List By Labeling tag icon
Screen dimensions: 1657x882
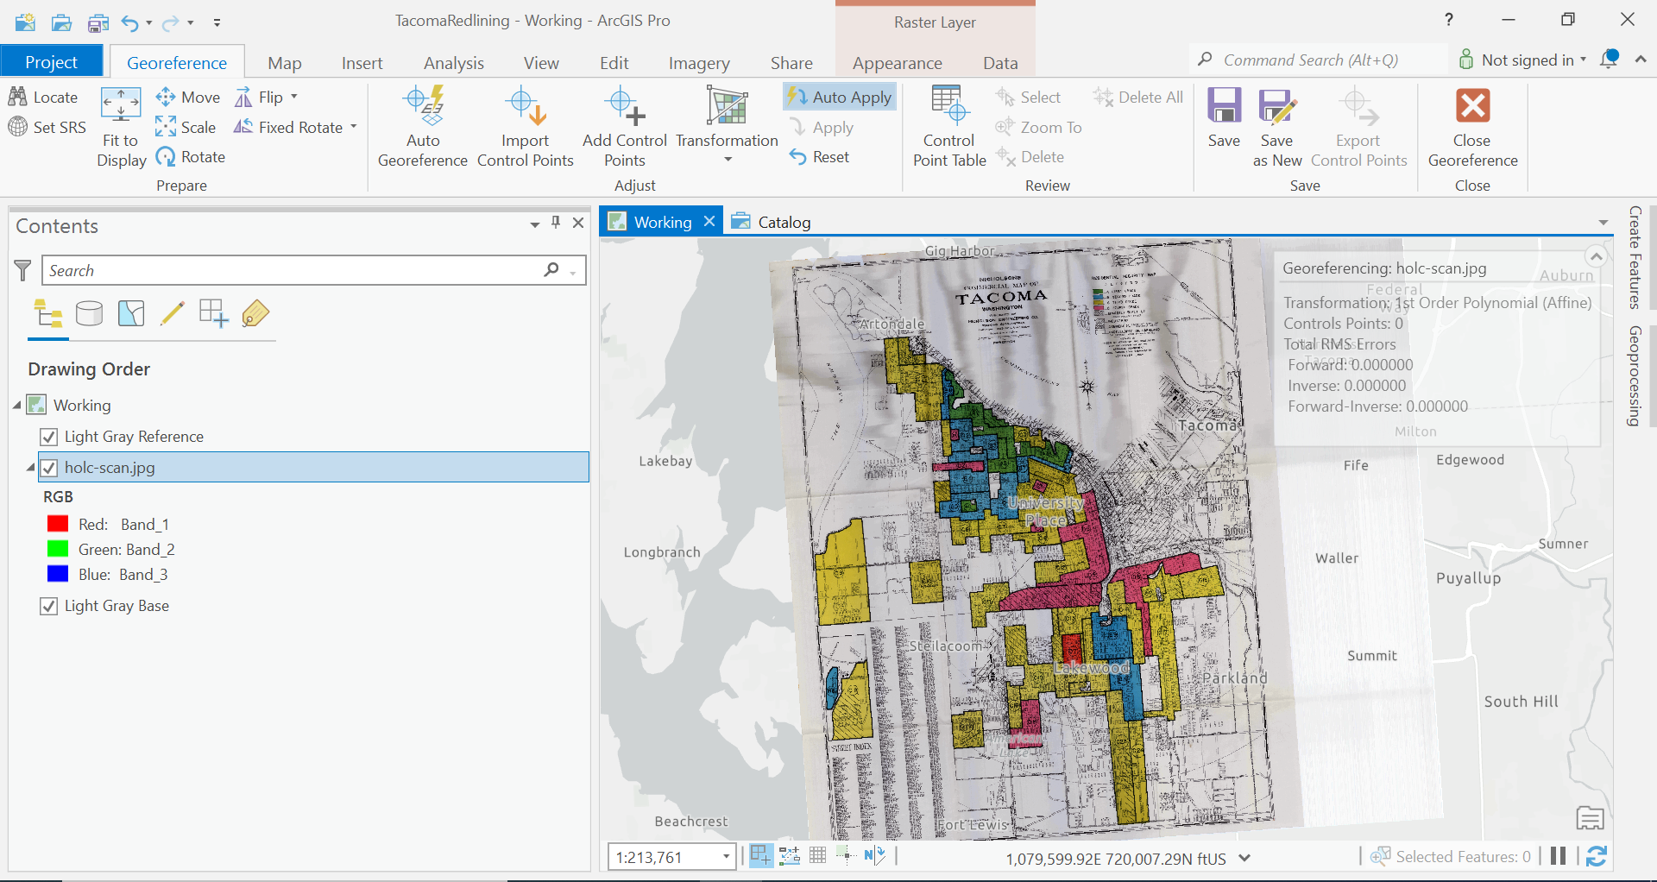[255, 314]
